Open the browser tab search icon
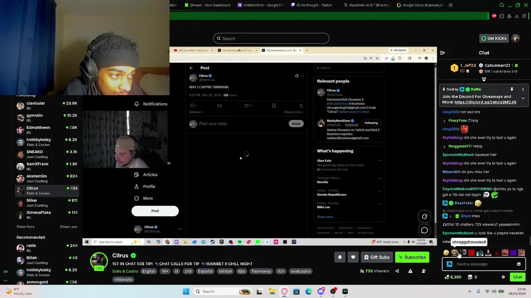Image resolution: width=531 pixels, height=298 pixels. click(502, 5)
